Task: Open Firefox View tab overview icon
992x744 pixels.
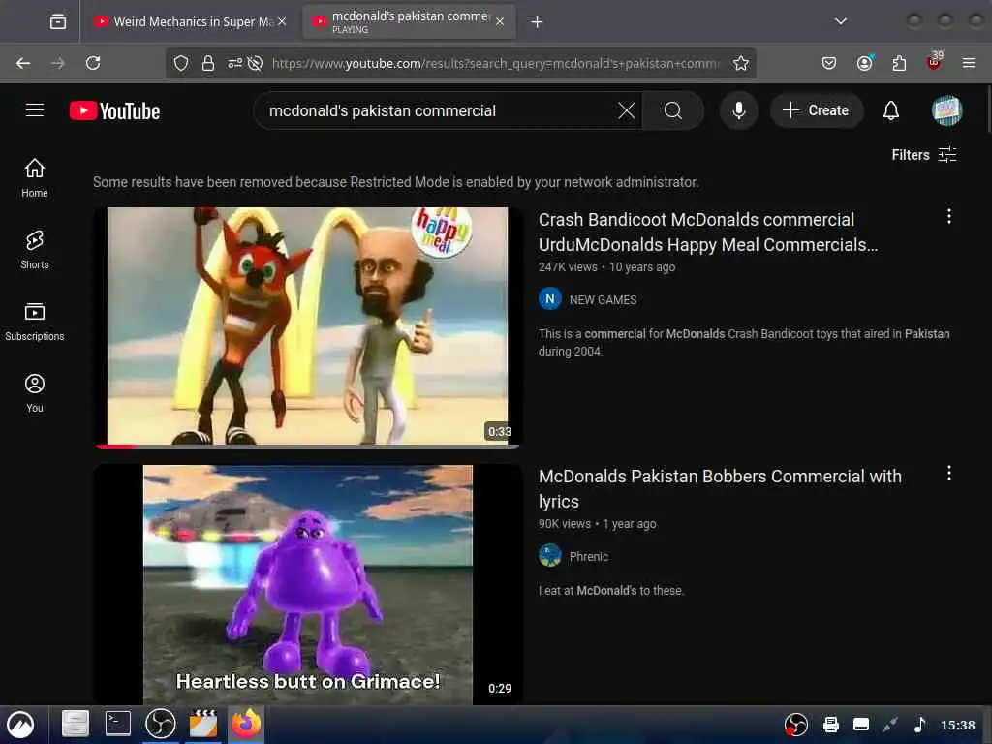Action: pyautogui.click(x=57, y=22)
